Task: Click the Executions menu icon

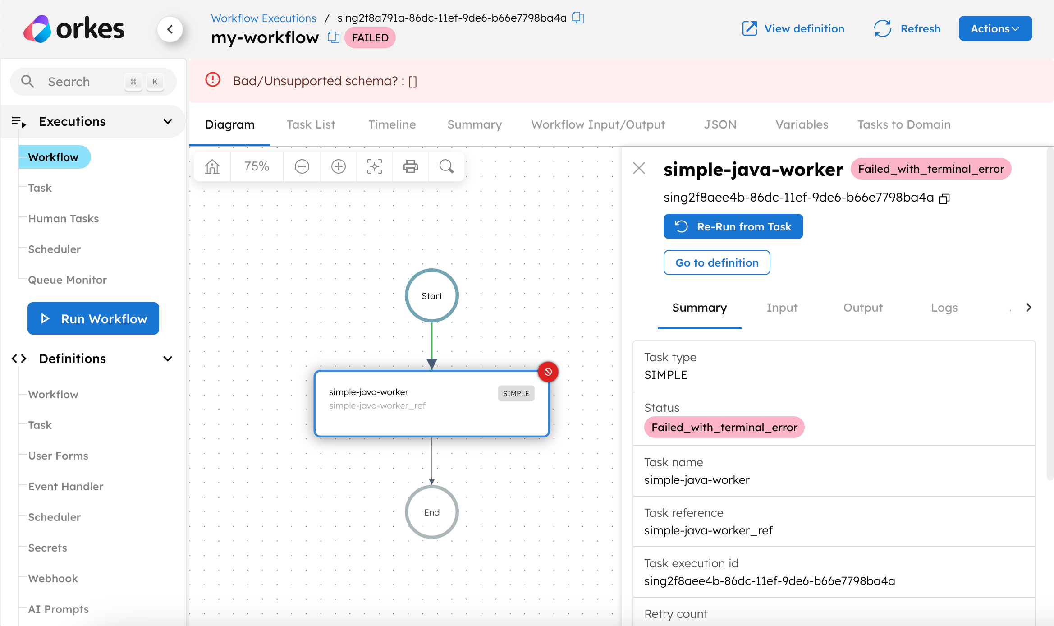Action: point(19,121)
